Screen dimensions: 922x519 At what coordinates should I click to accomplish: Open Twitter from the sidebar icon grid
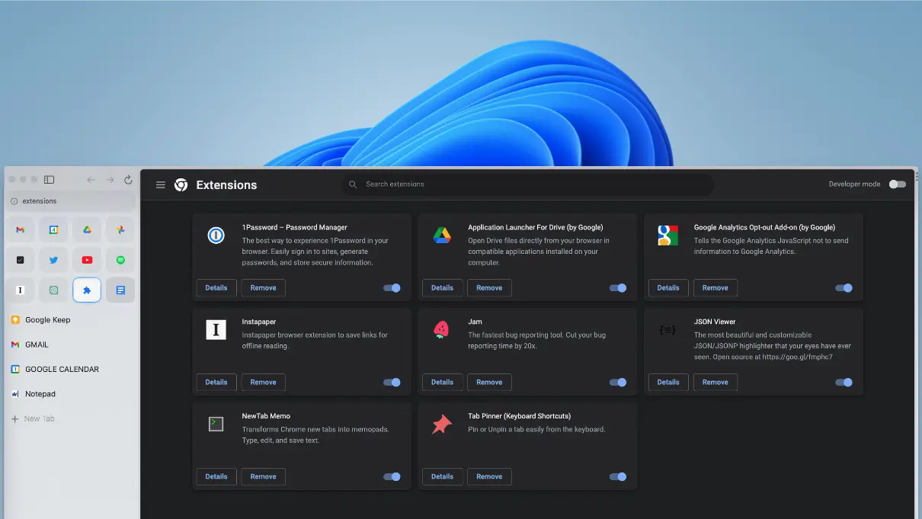click(53, 260)
